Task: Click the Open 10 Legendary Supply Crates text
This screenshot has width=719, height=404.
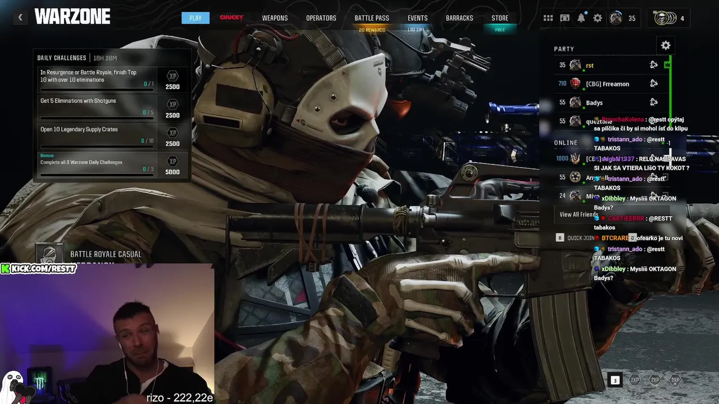Action: 79,130
